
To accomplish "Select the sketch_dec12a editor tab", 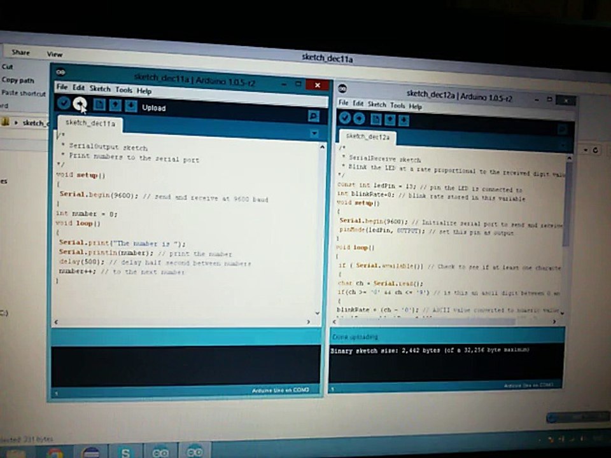I will click(x=367, y=137).
